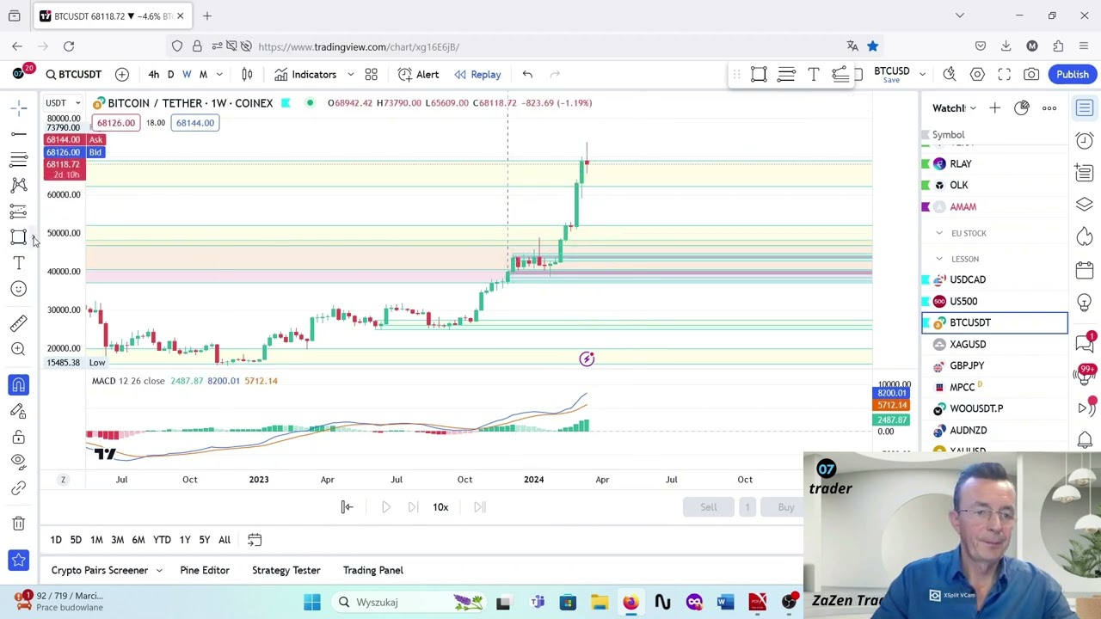Viewport: 1101px width, 619px height.
Task: Open favorites star toolbar icon
Action: click(18, 561)
